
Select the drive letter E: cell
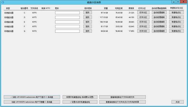tap(25, 22)
